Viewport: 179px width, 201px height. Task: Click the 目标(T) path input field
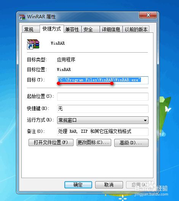tap(103, 80)
